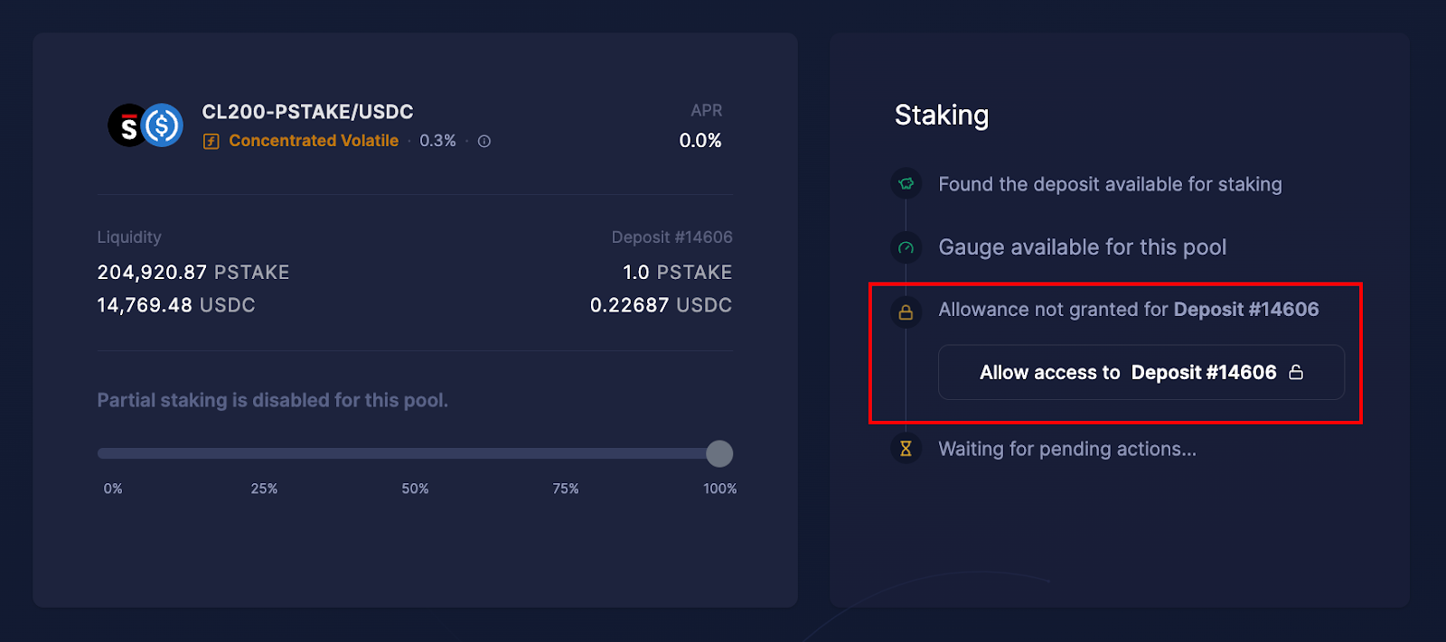Click Allow access to Deposit #14606 button
This screenshot has height=642, width=1446.
pos(1141,372)
